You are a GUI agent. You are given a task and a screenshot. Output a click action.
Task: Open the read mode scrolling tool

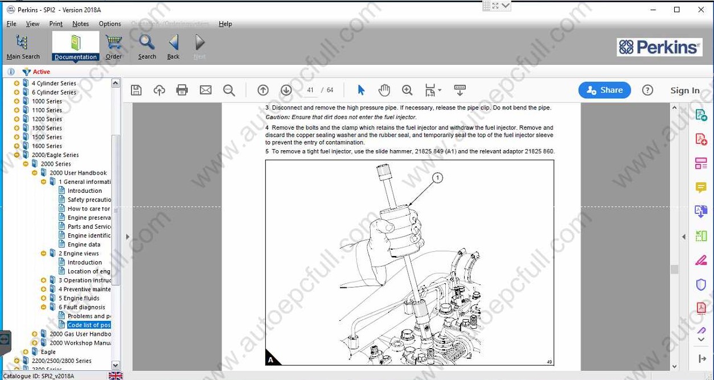point(460,90)
